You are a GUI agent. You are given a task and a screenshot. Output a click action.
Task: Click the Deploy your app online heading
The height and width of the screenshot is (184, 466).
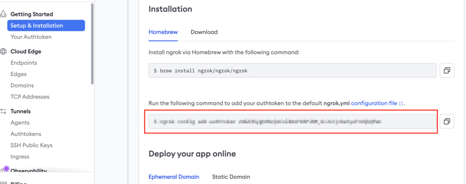(x=192, y=154)
